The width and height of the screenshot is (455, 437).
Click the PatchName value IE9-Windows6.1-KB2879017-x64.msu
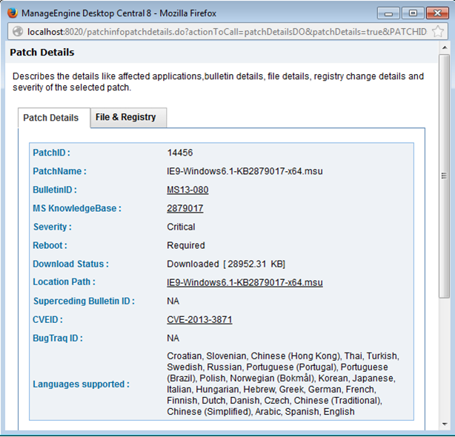pos(245,171)
